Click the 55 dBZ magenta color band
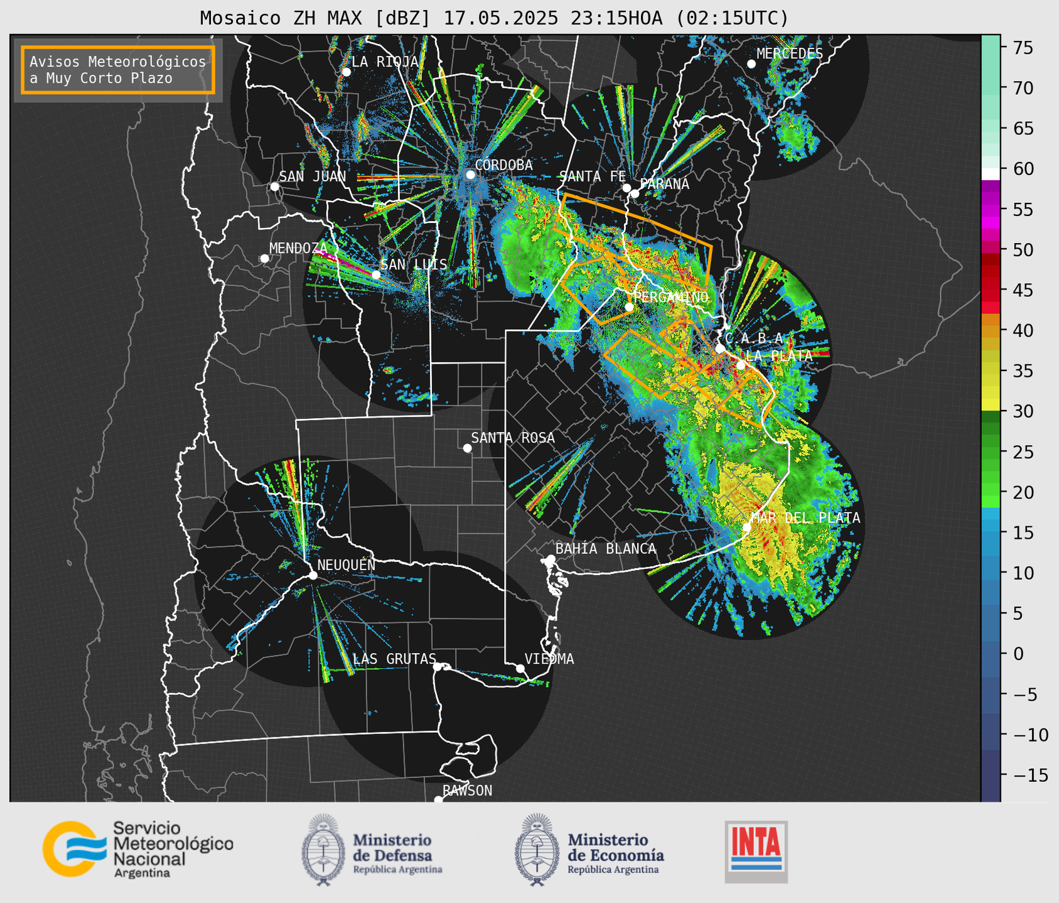The height and width of the screenshot is (903, 1059). point(991,209)
